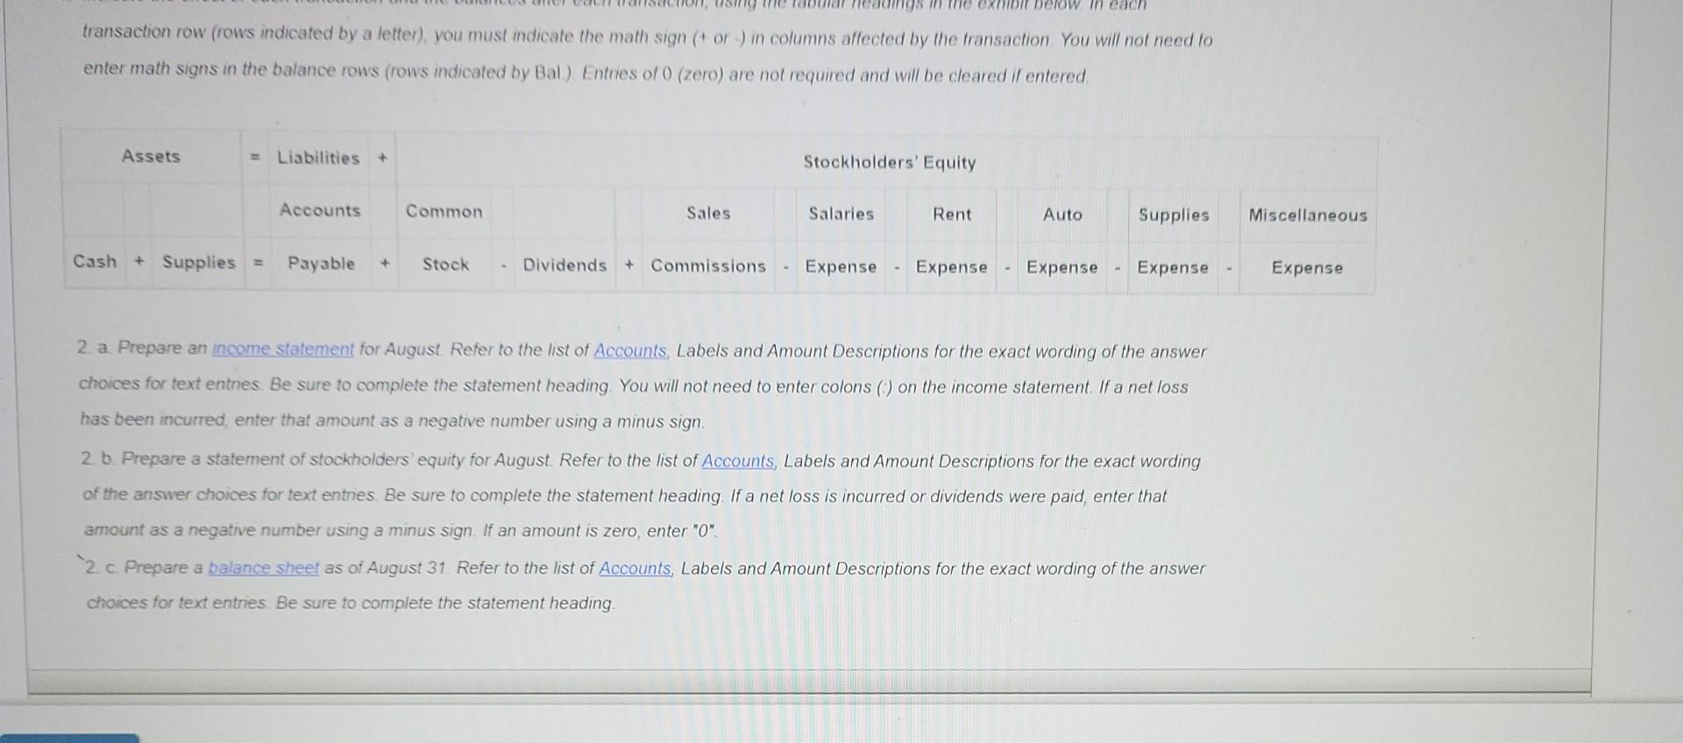Select the Common Stock column header
1683x743 pixels.
[x=444, y=237]
